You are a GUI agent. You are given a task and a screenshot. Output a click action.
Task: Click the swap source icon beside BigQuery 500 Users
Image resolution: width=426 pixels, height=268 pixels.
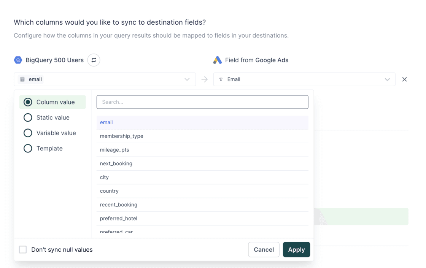pos(94,60)
